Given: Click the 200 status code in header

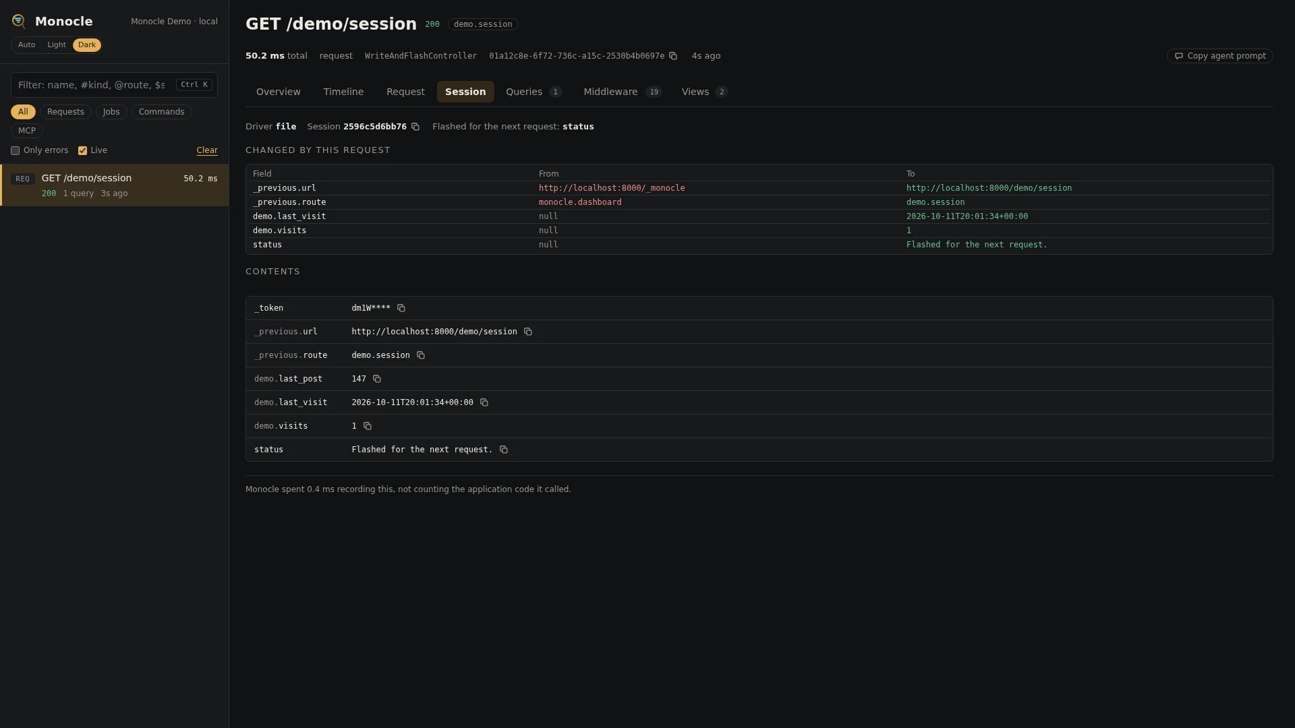Looking at the screenshot, I should 432,24.
